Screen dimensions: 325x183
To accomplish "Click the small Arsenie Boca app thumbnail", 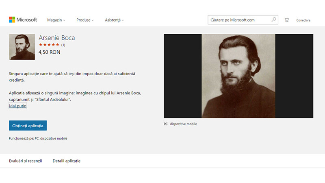I will (22, 47).
